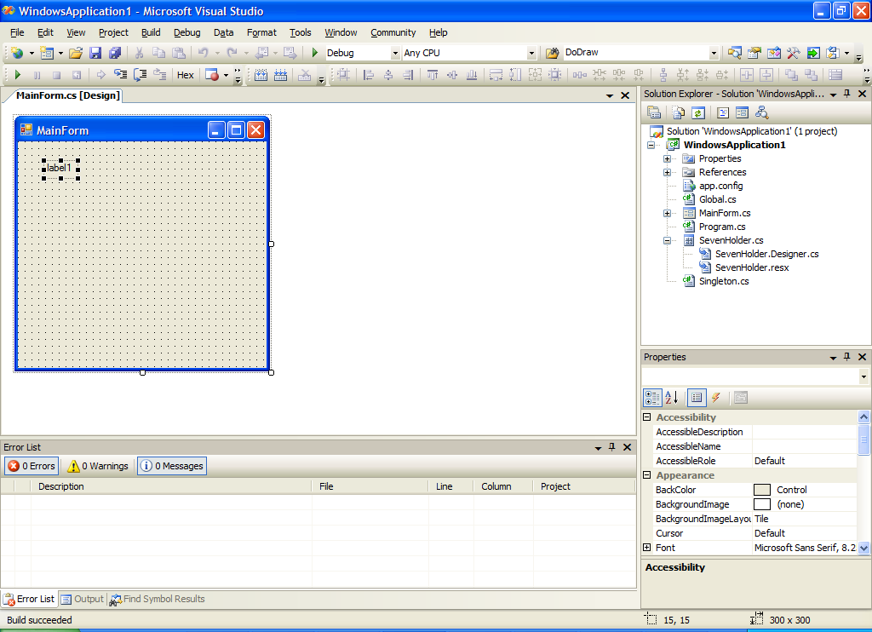Click the BackColor Control color swatch
This screenshot has width=872, height=632.
(762, 490)
